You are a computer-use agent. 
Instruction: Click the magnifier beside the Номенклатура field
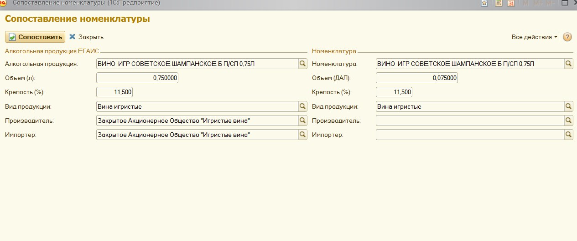tap(568, 64)
